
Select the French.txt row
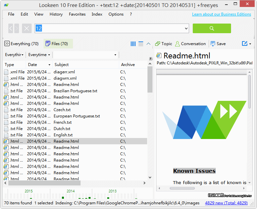pos(75,122)
